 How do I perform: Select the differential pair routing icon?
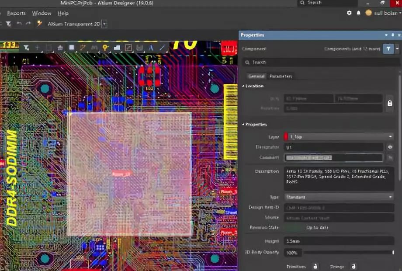(x=94, y=48)
